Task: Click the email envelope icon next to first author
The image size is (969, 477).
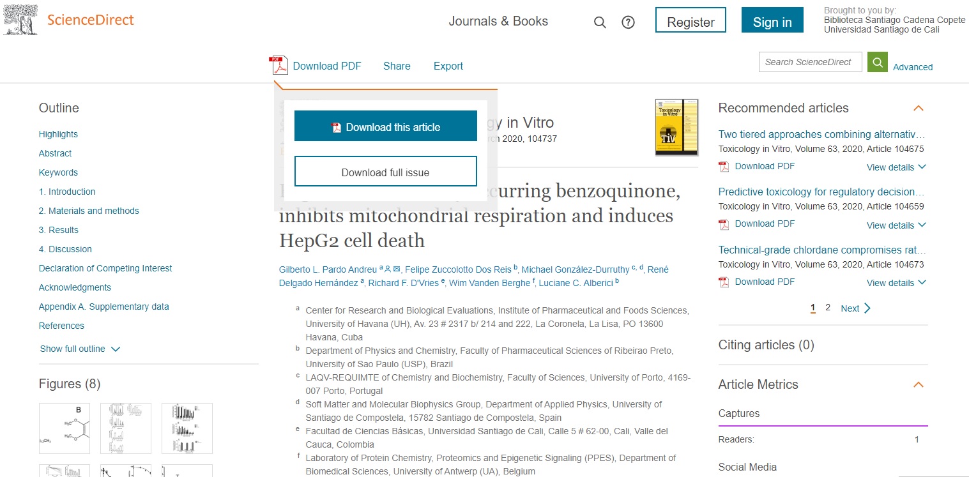Action: tap(397, 269)
